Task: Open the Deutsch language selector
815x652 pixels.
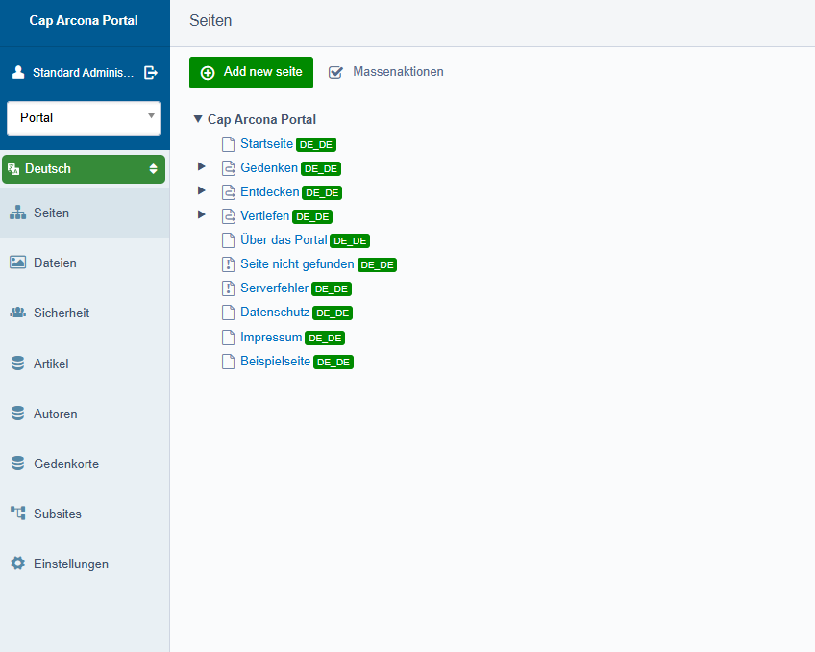Action: pyautogui.click(x=84, y=168)
